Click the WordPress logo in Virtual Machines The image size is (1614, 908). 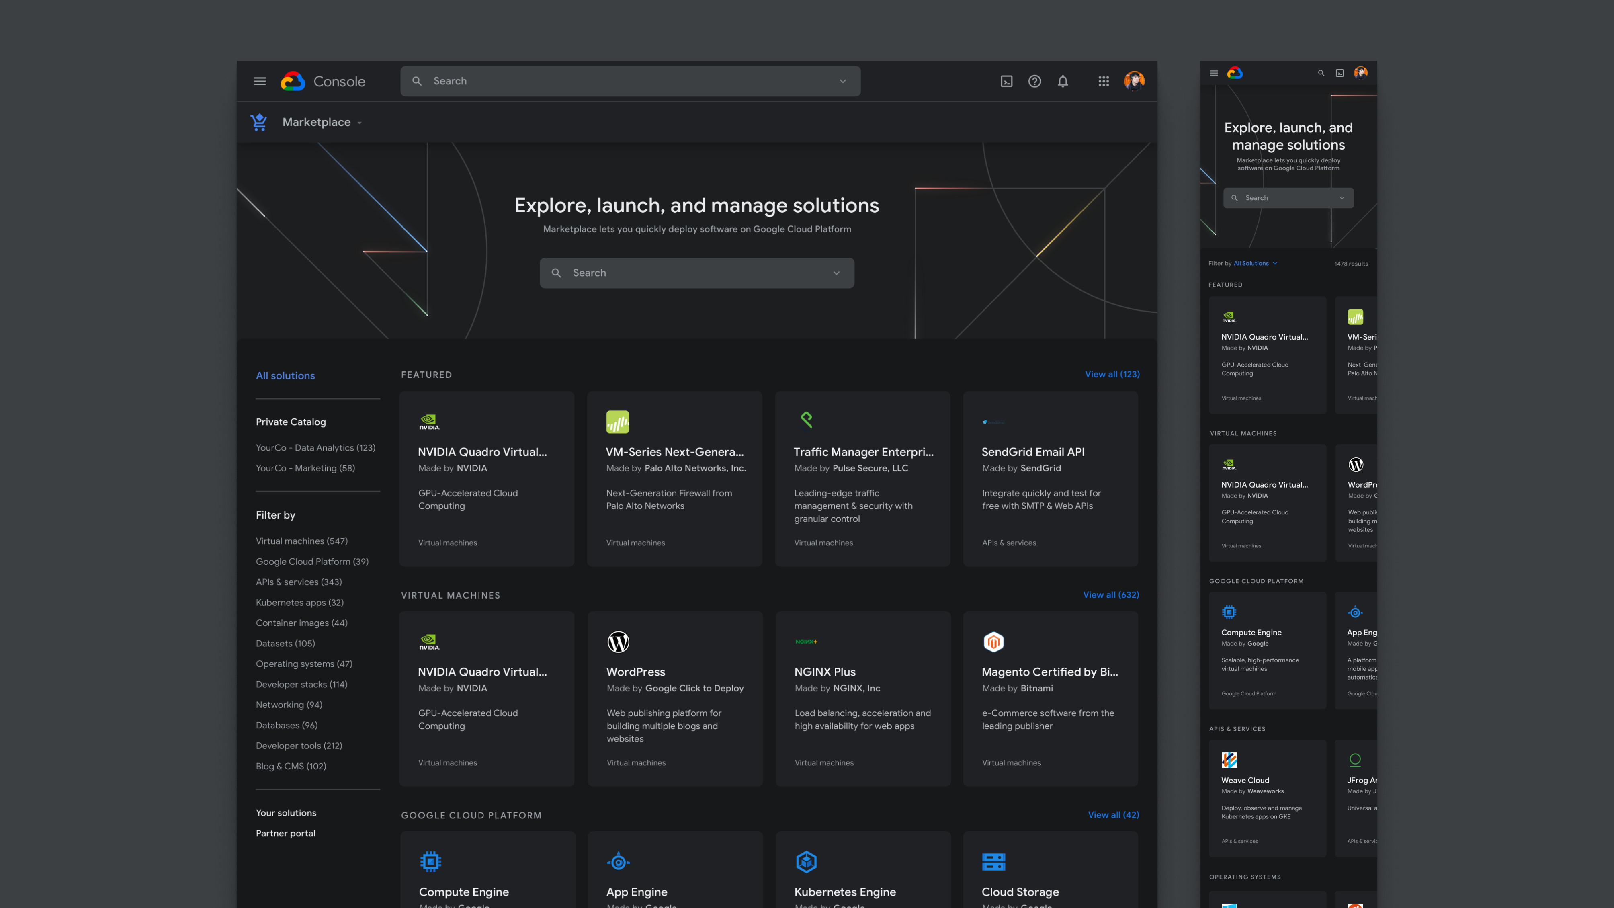tap(618, 642)
